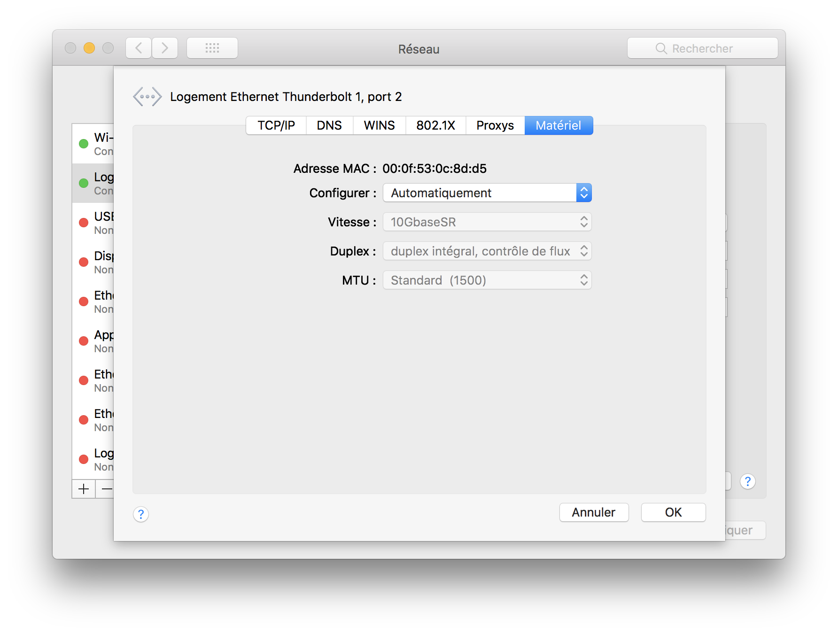Select the App service in the sidebar

pos(93,341)
